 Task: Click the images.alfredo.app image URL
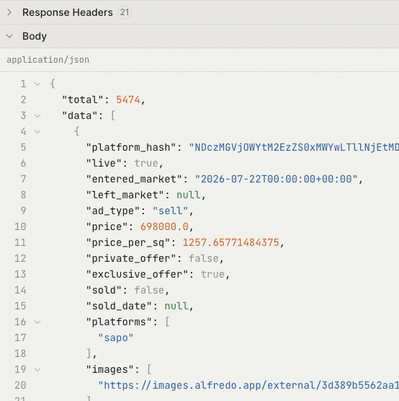248,385
